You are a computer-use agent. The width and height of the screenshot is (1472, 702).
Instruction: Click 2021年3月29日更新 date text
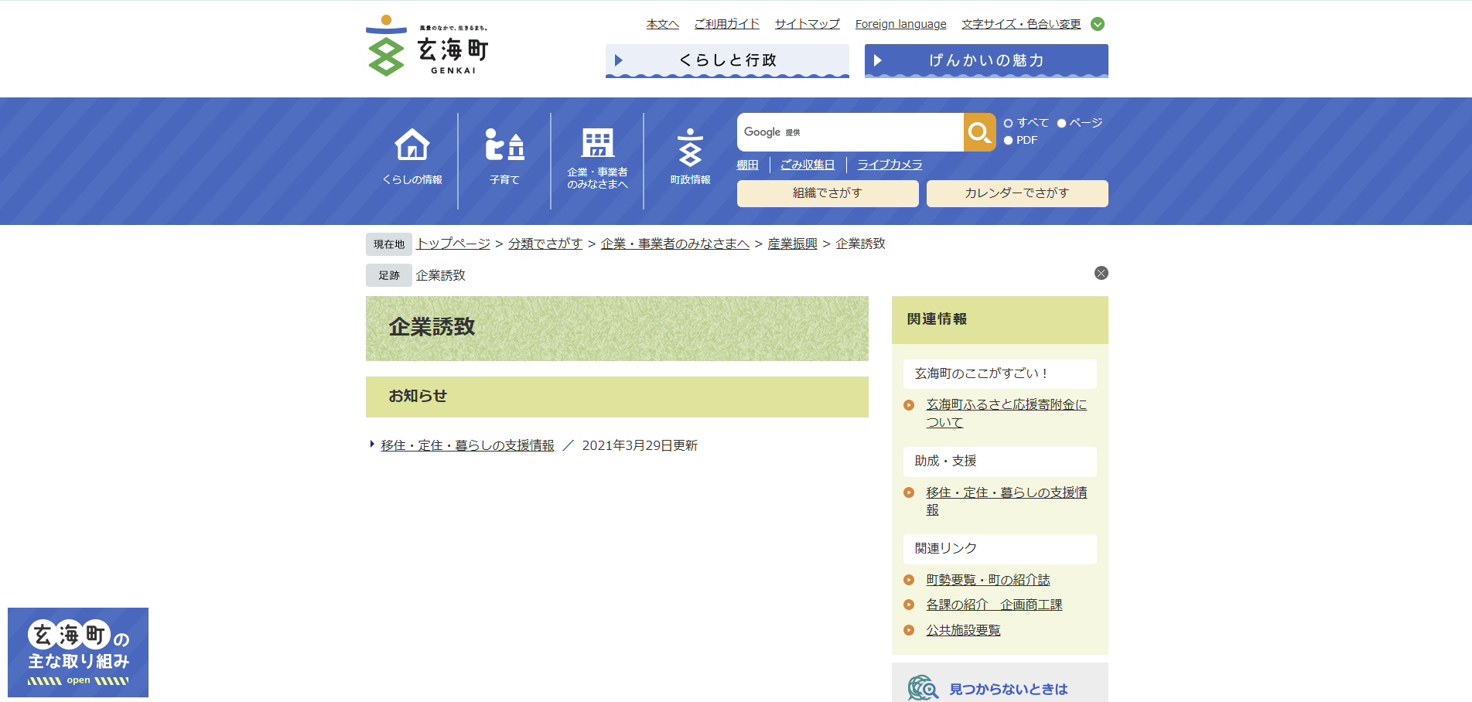(640, 445)
